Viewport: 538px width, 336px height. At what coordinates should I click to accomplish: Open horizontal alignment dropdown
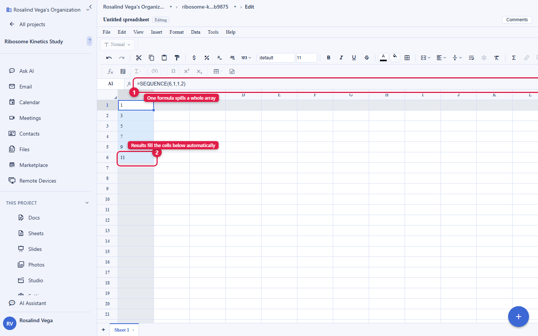coord(441,58)
